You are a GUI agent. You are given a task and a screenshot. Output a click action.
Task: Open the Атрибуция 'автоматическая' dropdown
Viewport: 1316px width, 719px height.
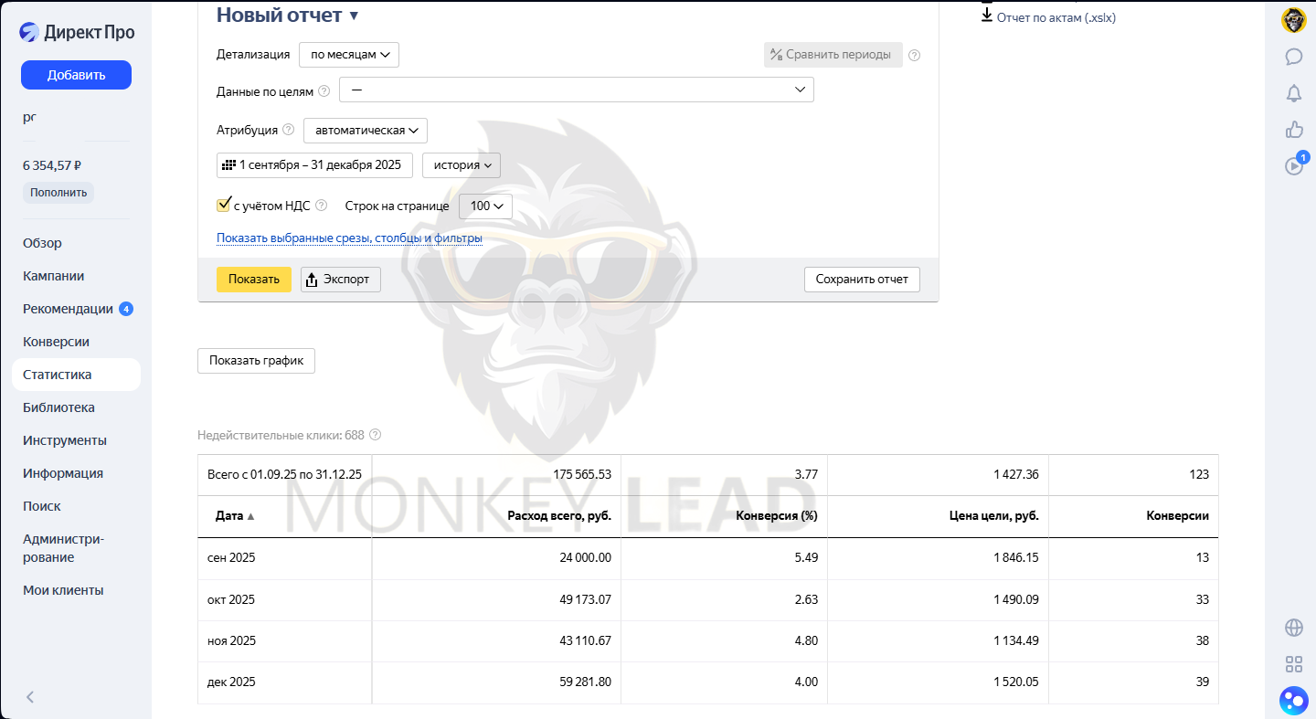coord(366,131)
